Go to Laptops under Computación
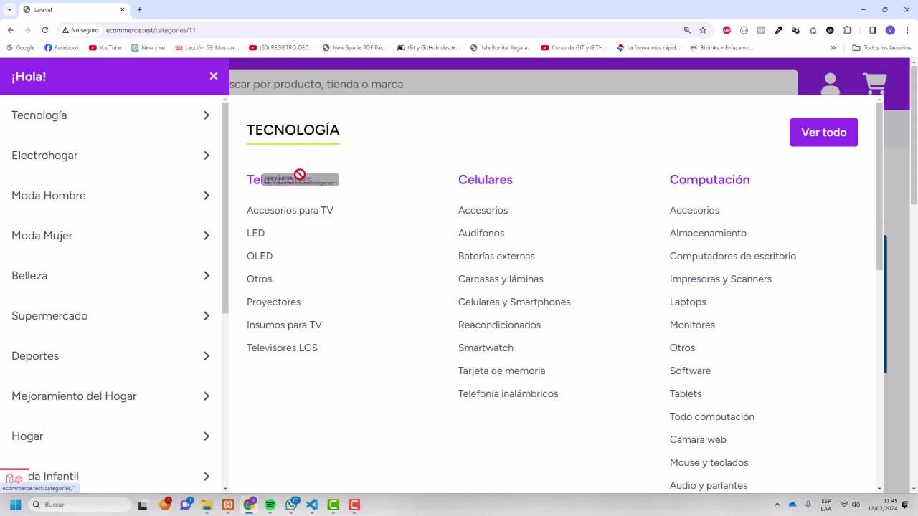Image resolution: width=918 pixels, height=516 pixels. pyautogui.click(x=687, y=302)
